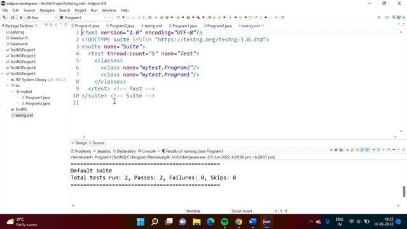Open the Window menu
The width and height of the screenshot is (407, 229).
pyautogui.click(x=109, y=10)
